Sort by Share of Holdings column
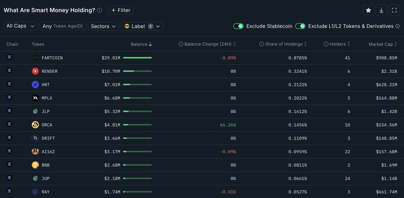Screen dimensions: 404x198 coord(283,44)
